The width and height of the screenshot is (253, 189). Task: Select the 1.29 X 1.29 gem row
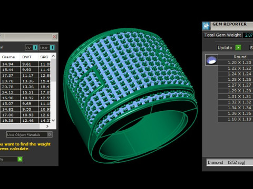click(236, 91)
